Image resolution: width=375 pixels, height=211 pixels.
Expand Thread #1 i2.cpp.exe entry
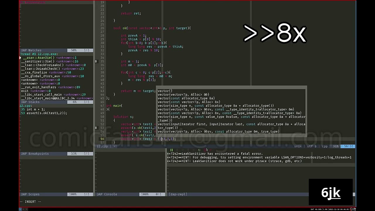(x=39, y=54)
